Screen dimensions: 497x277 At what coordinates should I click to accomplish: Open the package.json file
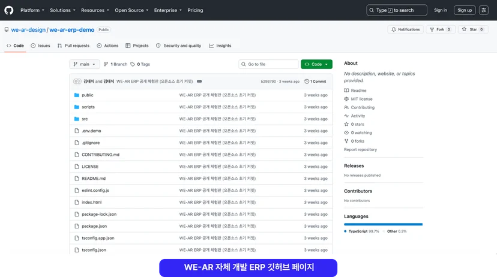point(94,226)
